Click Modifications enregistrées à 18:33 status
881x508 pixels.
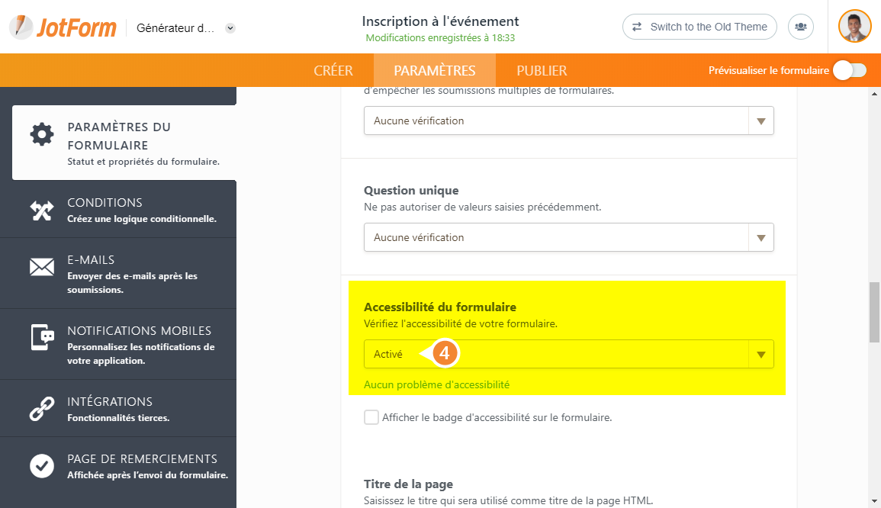[x=440, y=38]
